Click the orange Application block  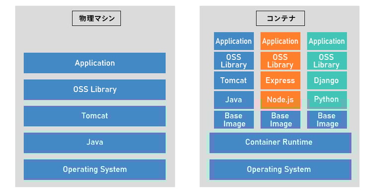coord(280,41)
